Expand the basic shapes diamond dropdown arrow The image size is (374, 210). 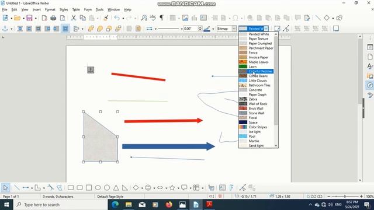[x=142, y=188]
